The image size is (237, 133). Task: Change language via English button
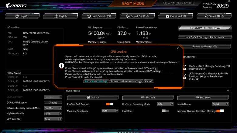click(60, 16)
